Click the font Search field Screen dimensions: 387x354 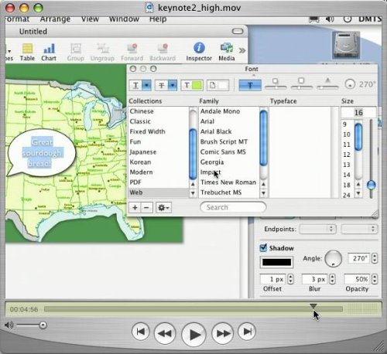[x=233, y=207]
